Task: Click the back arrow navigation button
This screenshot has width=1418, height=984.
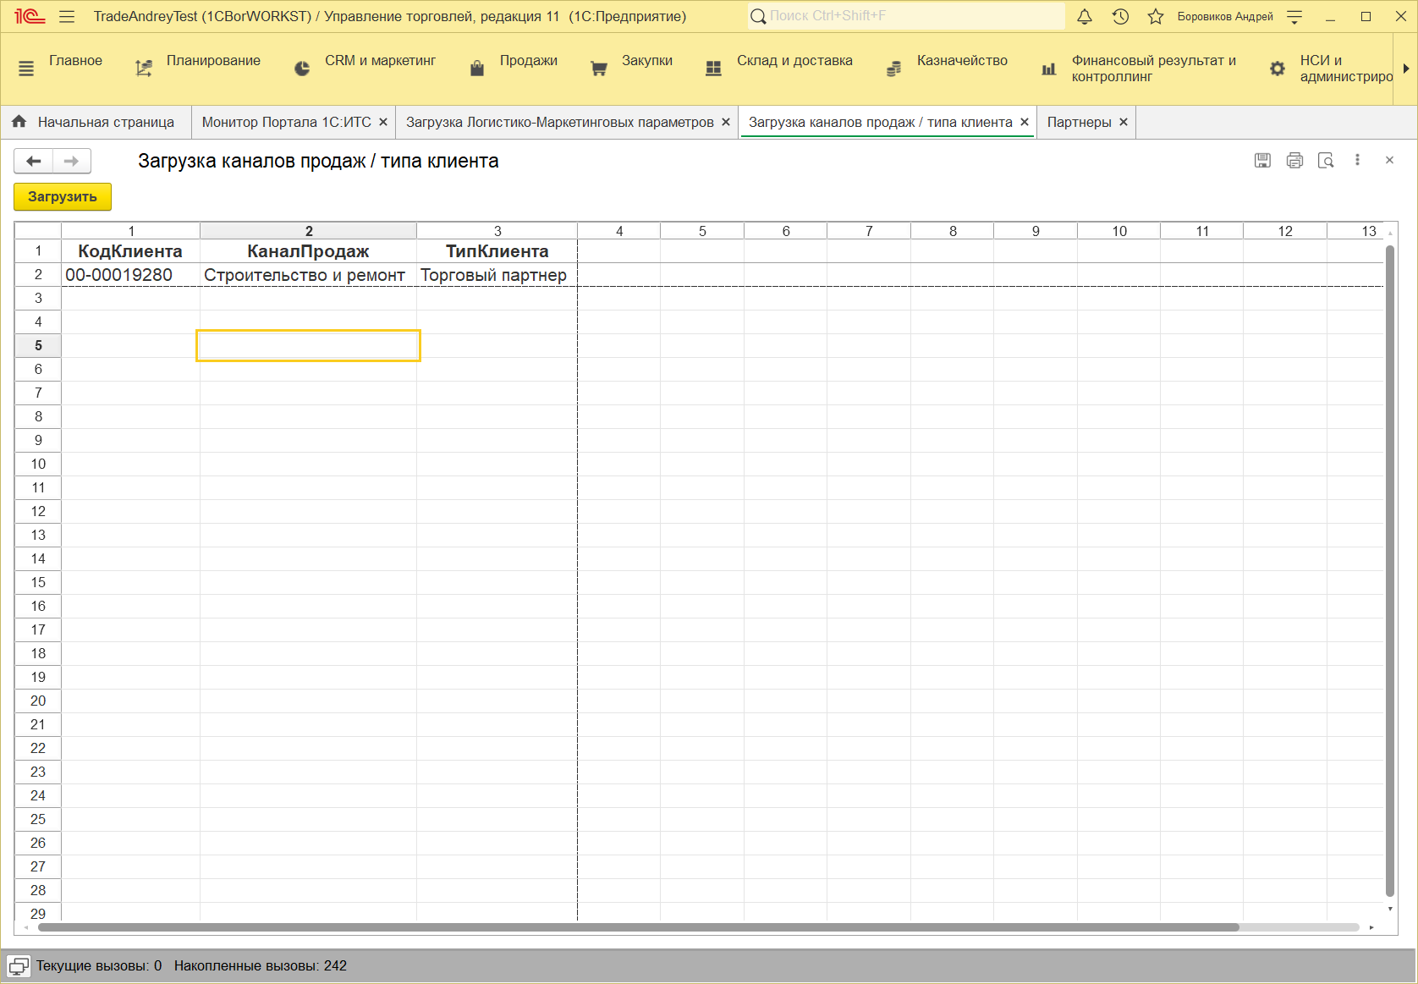Action: [34, 161]
